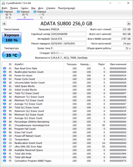Click transfer mode field SATA/600 | SATA/600
This screenshot has width=133, height=167.
[x=68, y=44]
